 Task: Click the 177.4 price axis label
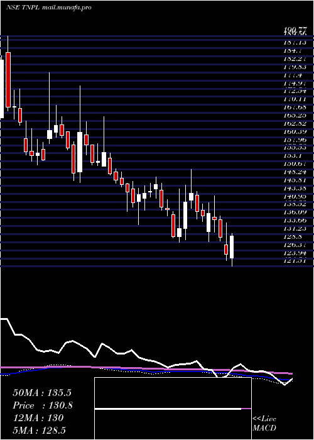tap(293, 75)
